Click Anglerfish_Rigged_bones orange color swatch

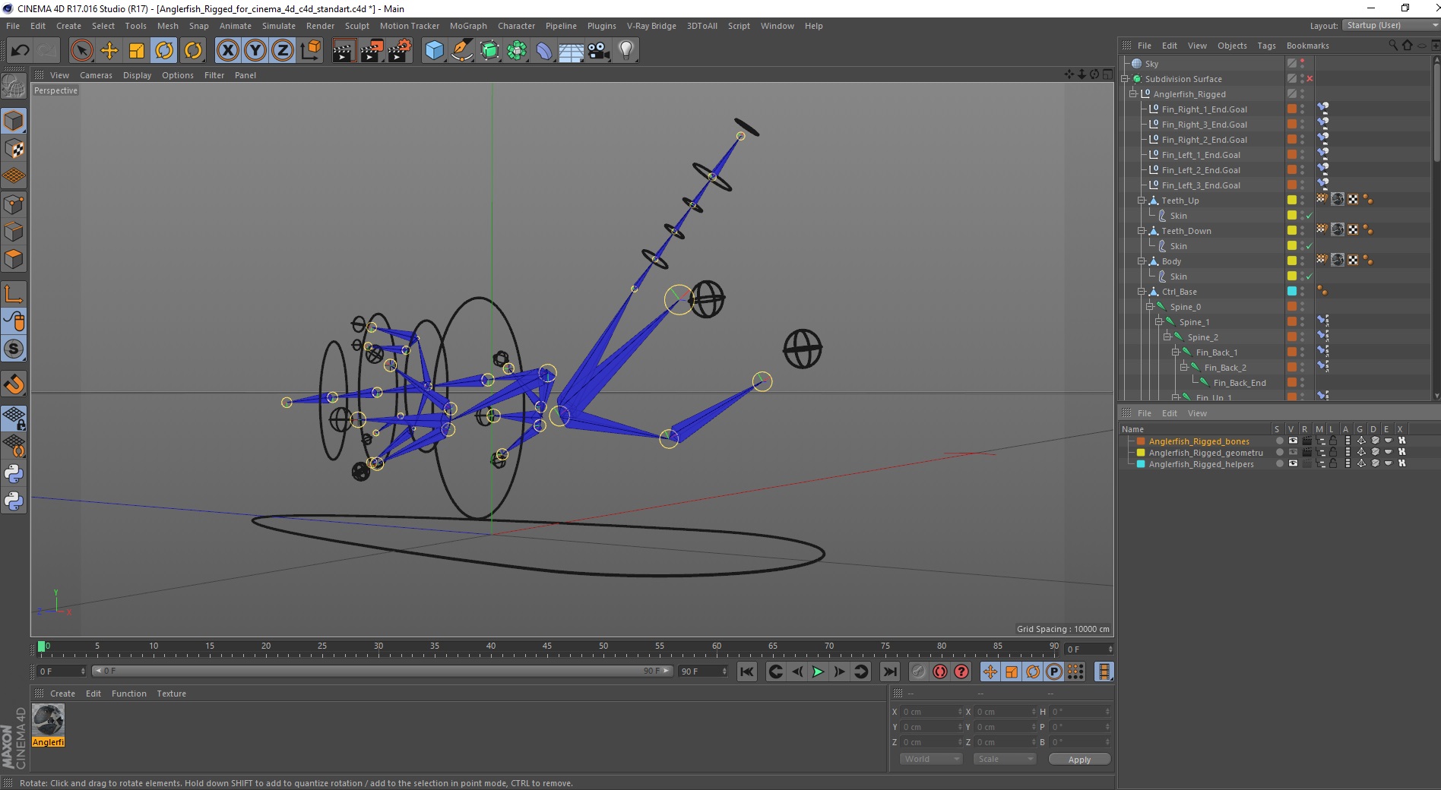(1140, 441)
